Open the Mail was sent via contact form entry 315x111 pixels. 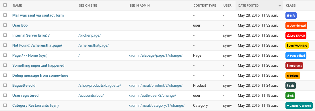pos(38,15)
